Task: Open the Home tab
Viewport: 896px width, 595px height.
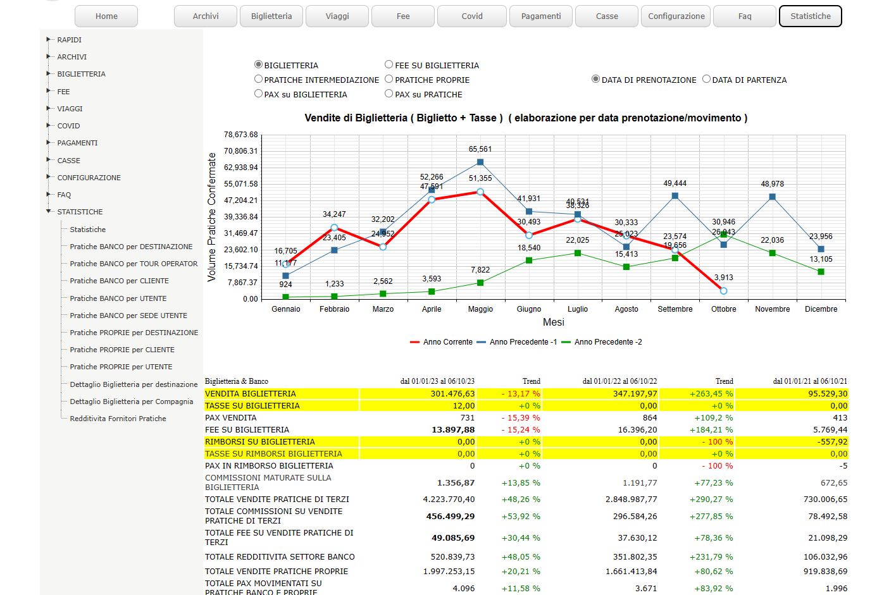Action: coord(106,16)
